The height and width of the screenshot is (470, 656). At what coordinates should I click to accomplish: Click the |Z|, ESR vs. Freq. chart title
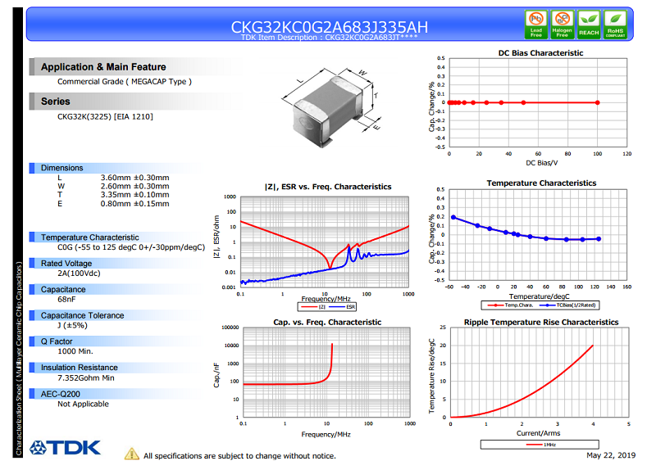pos(329,187)
